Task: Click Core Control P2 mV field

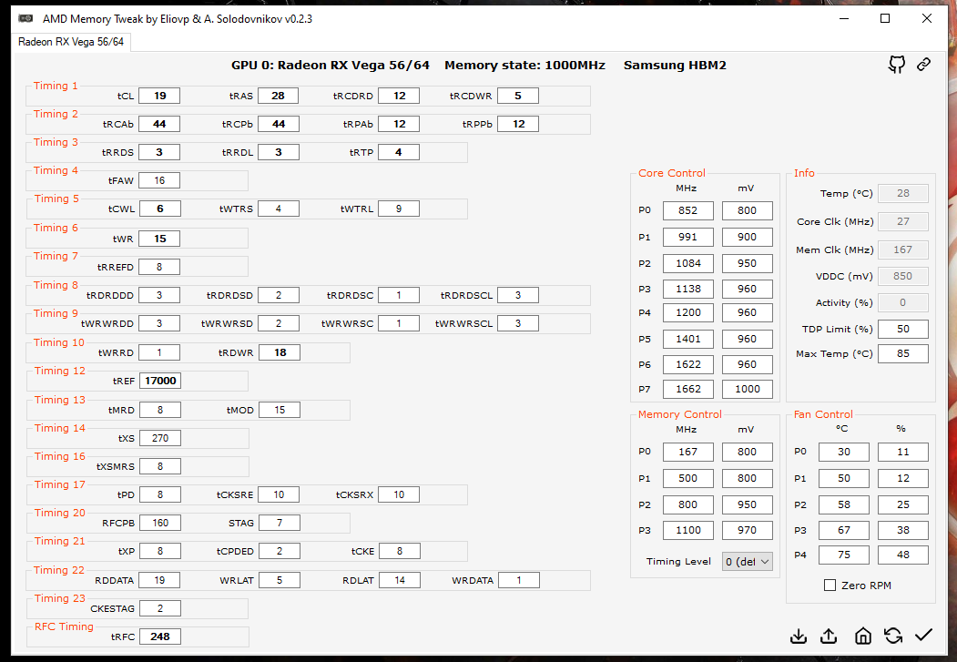Action: click(747, 263)
